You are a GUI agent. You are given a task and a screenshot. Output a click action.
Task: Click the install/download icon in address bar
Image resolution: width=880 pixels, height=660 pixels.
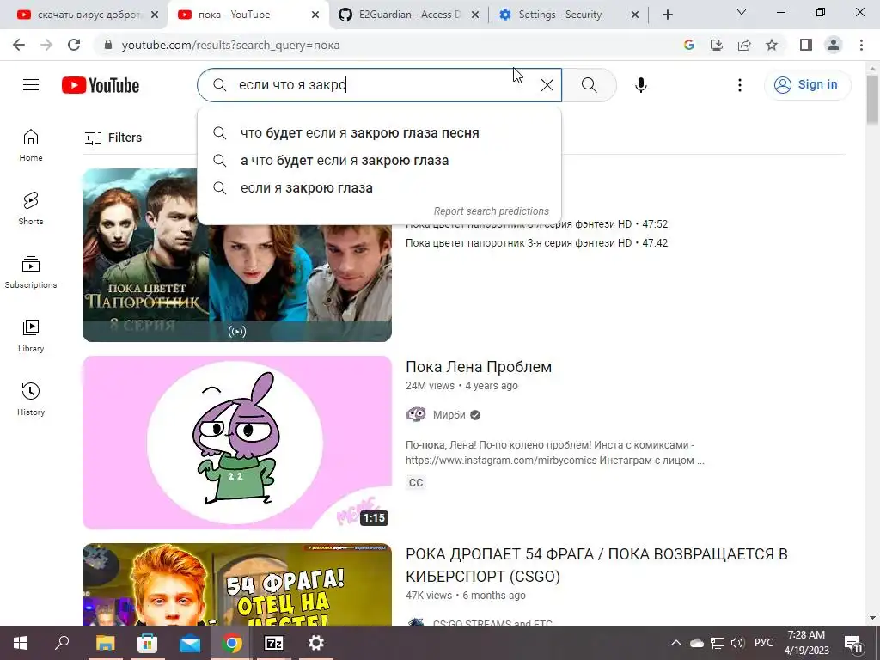click(x=717, y=45)
